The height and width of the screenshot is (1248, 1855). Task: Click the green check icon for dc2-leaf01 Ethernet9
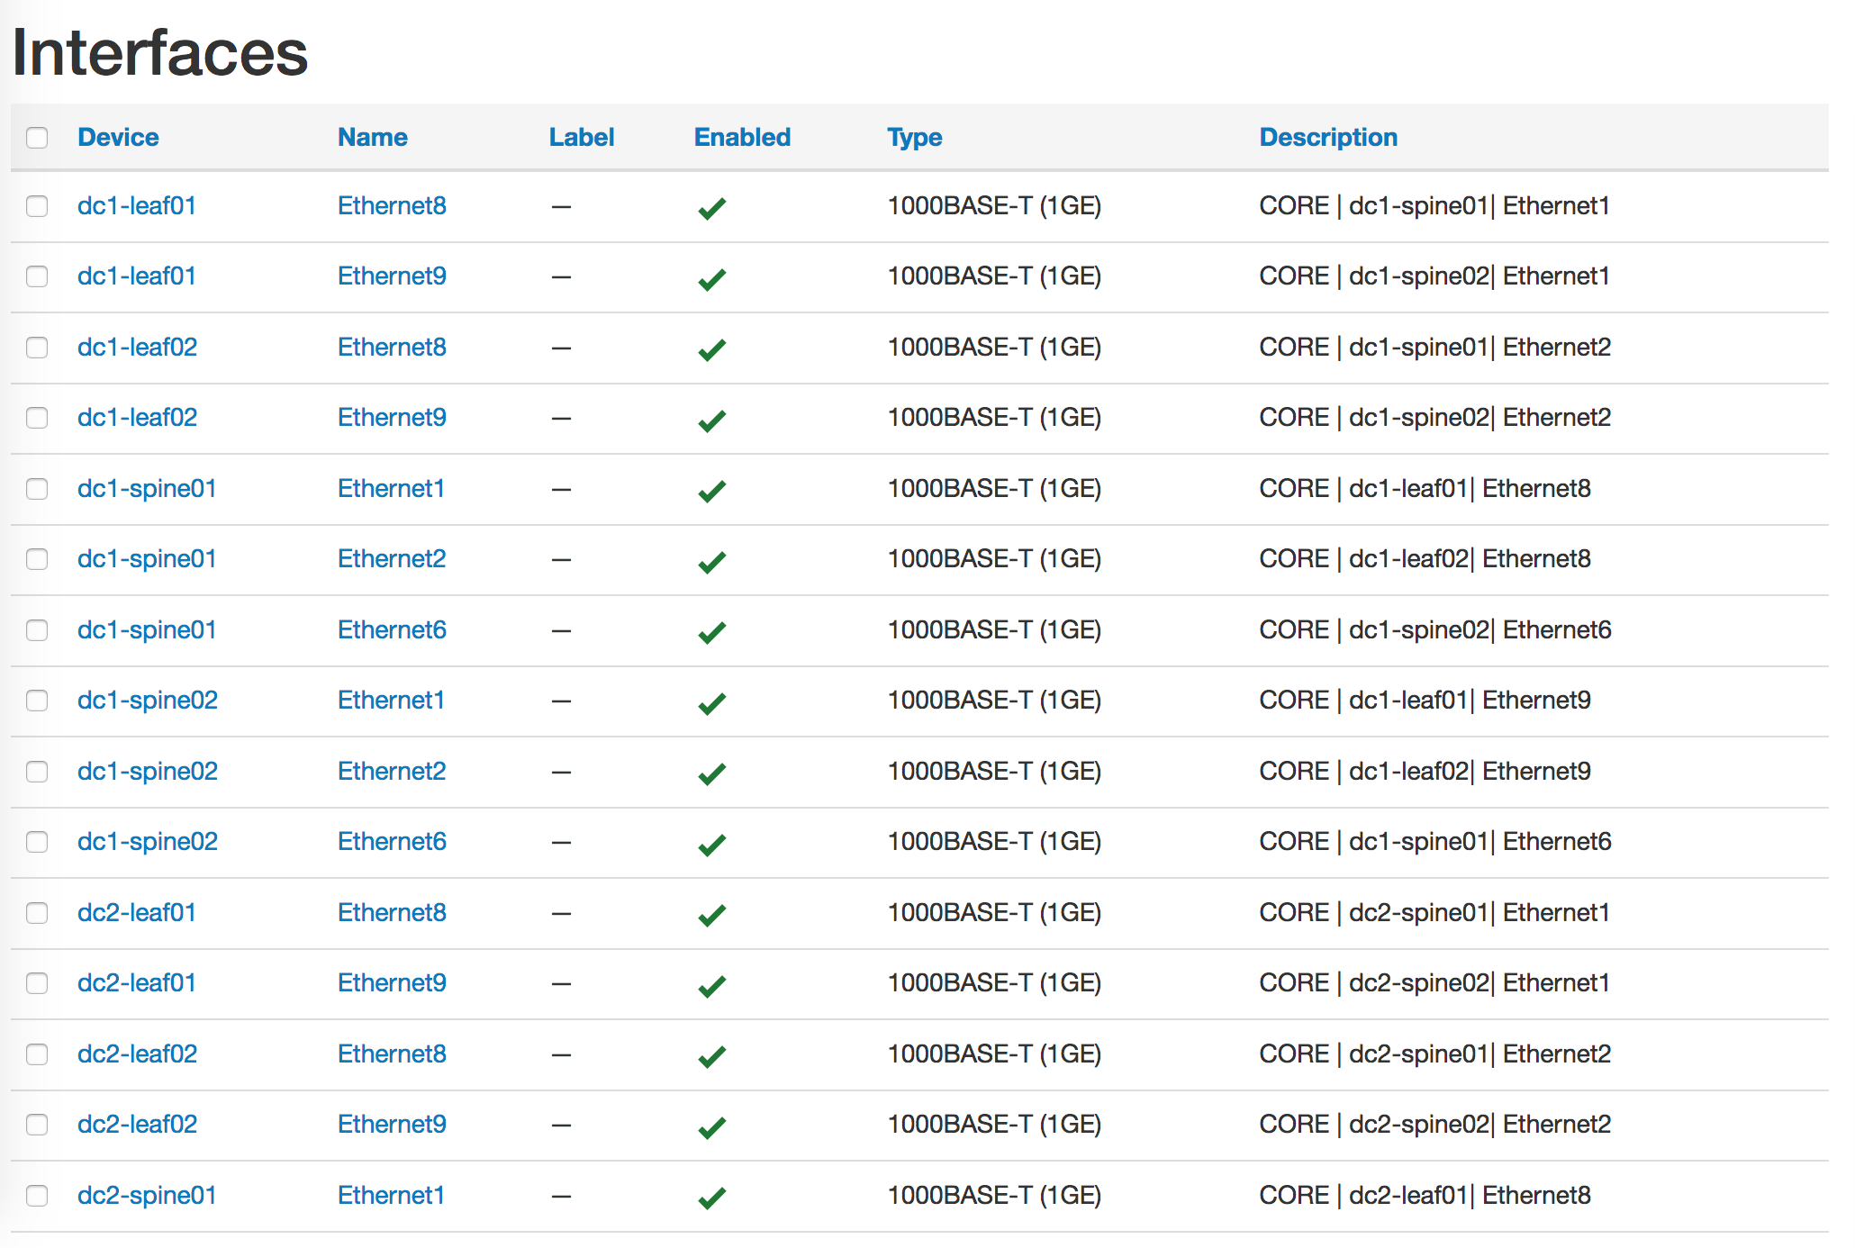click(x=711, y=984)
